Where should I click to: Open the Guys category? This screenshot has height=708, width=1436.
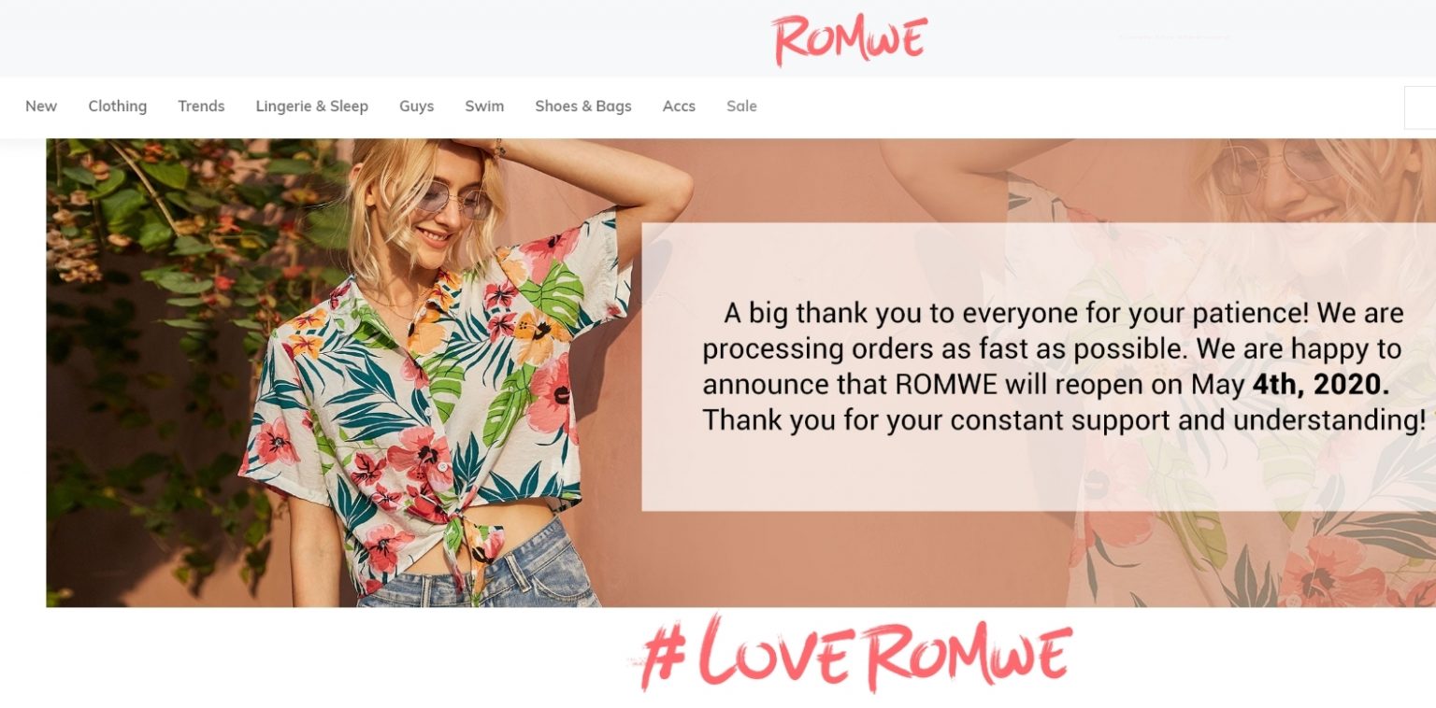click(x=417, y=106)
